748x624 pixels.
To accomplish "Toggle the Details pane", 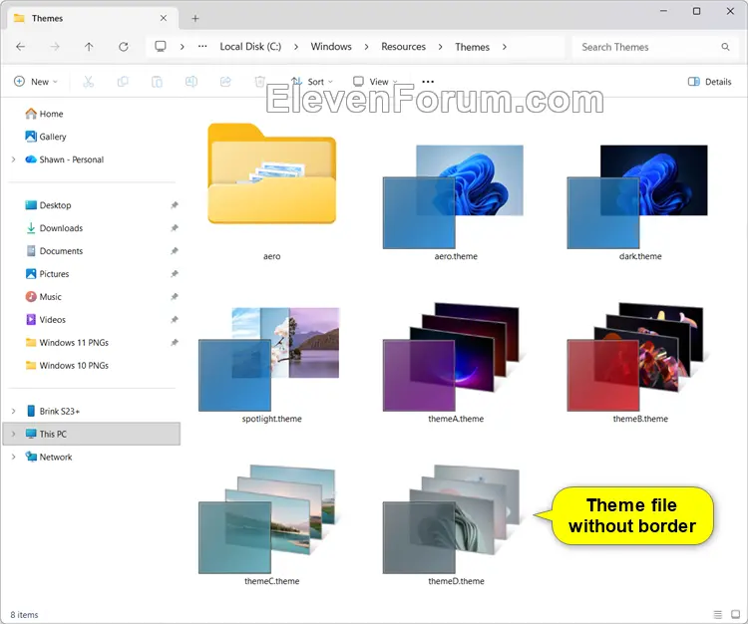I will (x=709, y=82).
